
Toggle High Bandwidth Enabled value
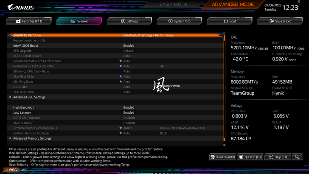click(129, 107)
